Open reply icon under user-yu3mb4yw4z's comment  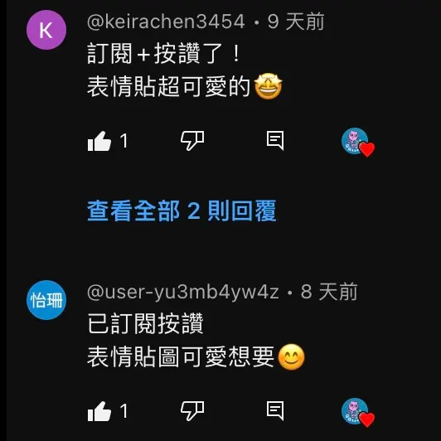tap(275, 410)
